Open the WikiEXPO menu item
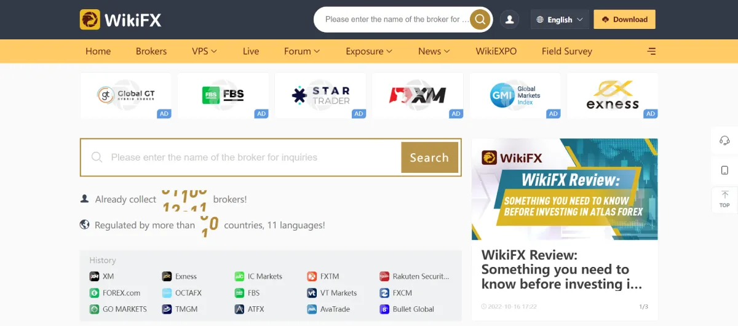The height and width of the screenshot is (326, 738). (496, 51)
